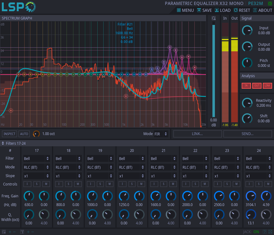Screen dimensions: 274x235
Task: Toggle the analysis LINK button
Action: pyautogui.click(x=267, y=86)
